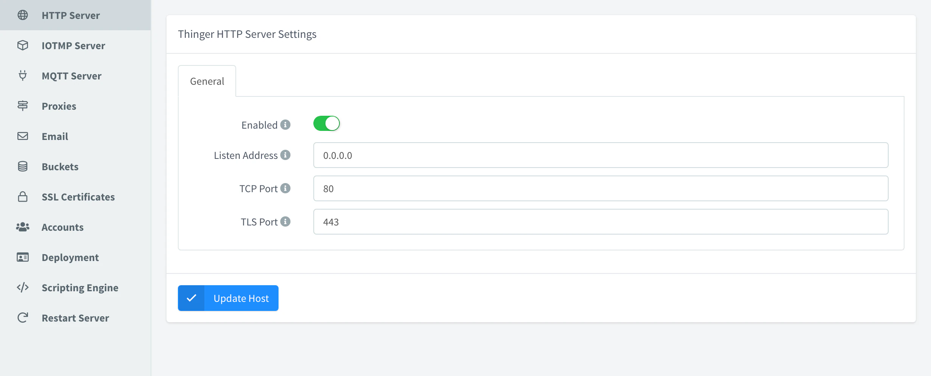The height and width of the screenshot is (376, 931).
Task: Navigate to Proxies
Action: click(75, 106)
